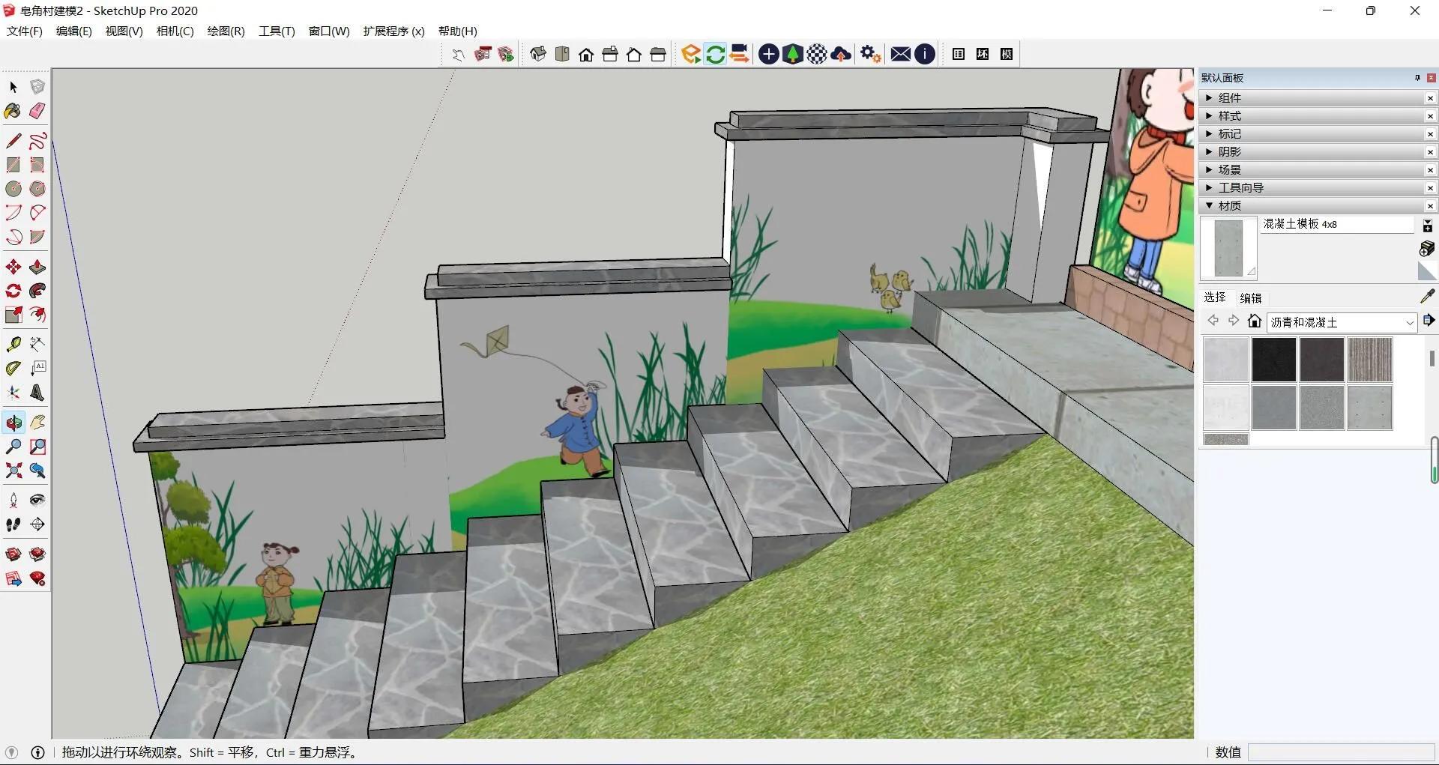Select the Eraser tool
Screen dimensions: 1439x765
point(37,112)
